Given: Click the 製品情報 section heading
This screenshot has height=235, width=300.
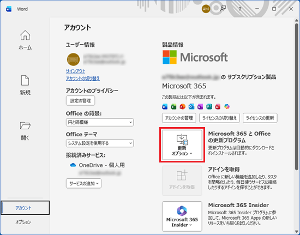Looking at the screenshot, I should [173, 45].
